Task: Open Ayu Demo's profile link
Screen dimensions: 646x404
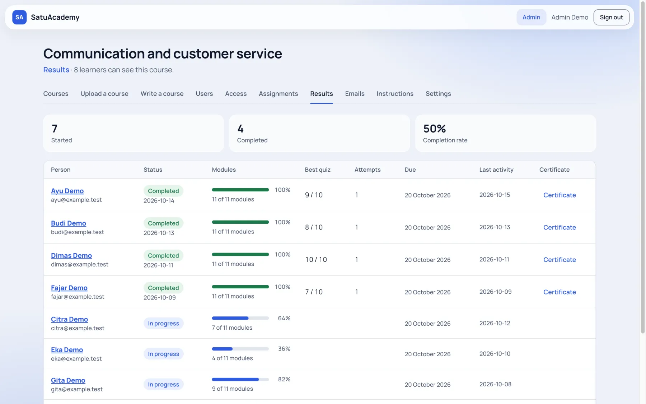Action: (x=67, y=191)
